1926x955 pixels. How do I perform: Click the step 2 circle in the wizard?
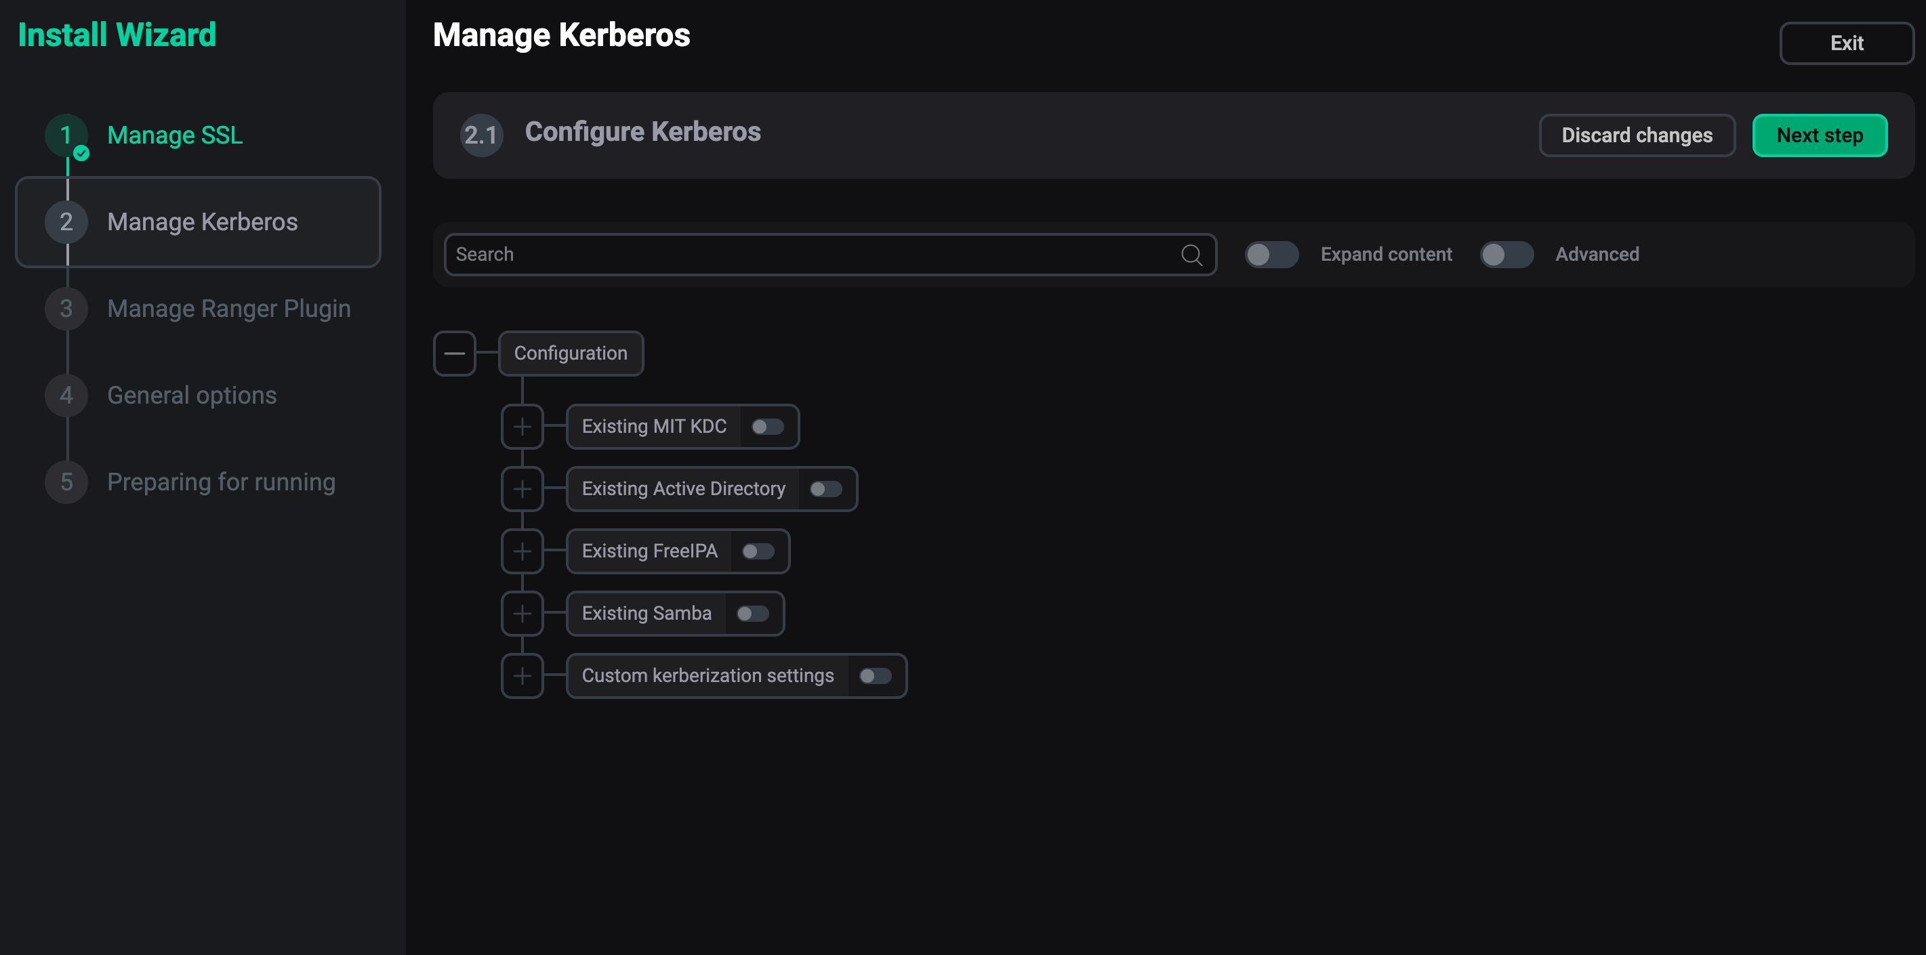(66, 222)
